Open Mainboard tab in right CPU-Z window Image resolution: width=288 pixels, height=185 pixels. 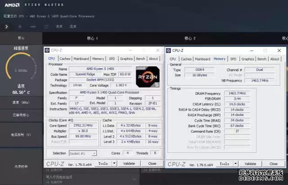202,59
